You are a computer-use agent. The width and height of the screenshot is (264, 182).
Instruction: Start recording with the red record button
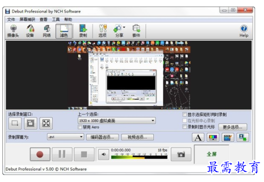(x=40, y=154)
